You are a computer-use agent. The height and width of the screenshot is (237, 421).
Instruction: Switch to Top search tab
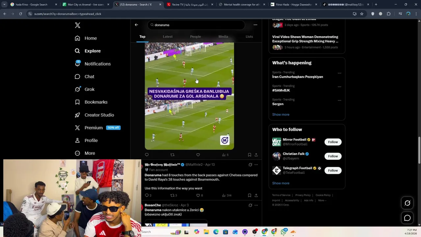[x=142, y=37]
